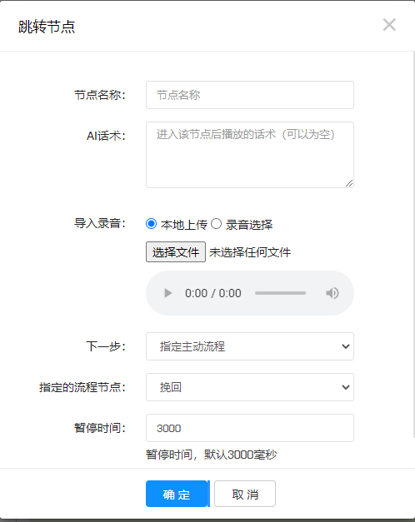
Task: Click the 跳转节点 dialog title
Action: pyautogui.click(x=47, y=27)
